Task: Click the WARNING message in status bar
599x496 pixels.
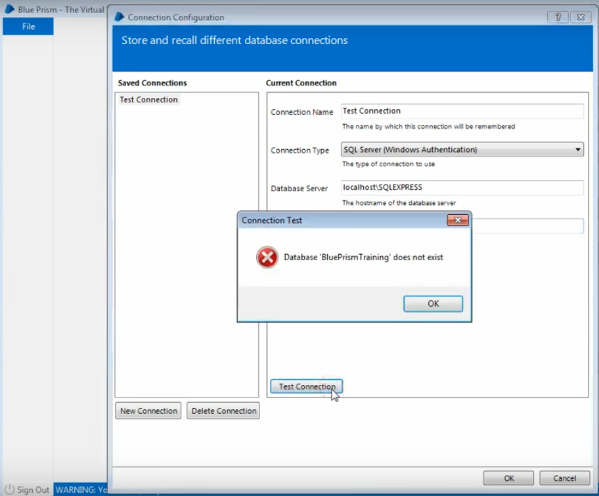Action: point(81,489)
